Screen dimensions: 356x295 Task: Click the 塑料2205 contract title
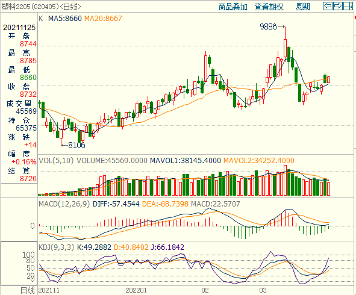click(x=16, y=7)
